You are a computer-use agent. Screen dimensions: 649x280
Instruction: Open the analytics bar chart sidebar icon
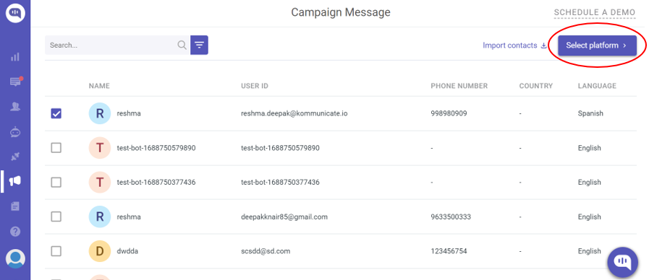point(15,57)
